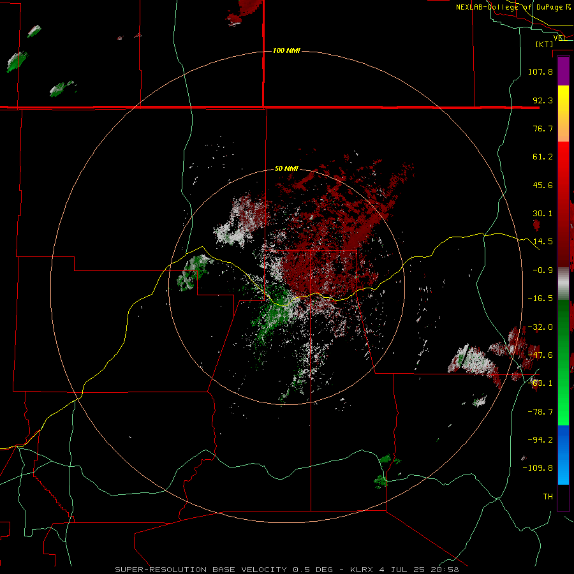574x574 pixels.
Task: Click the NEXLAB-College of DuPage watermark text
Action: click(513, 7)
